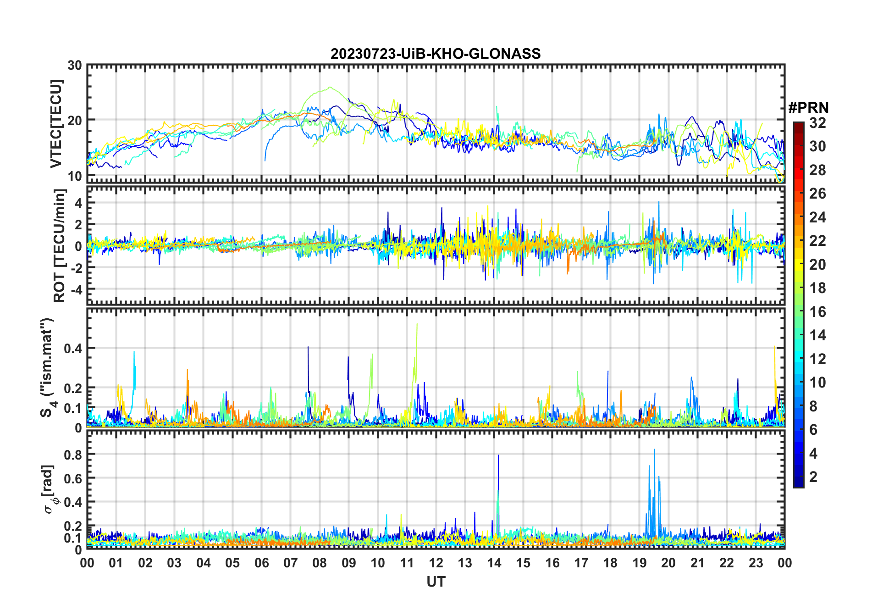Click the colorbar tick value 32
This screenshot has height=610, width=872.
817,123
